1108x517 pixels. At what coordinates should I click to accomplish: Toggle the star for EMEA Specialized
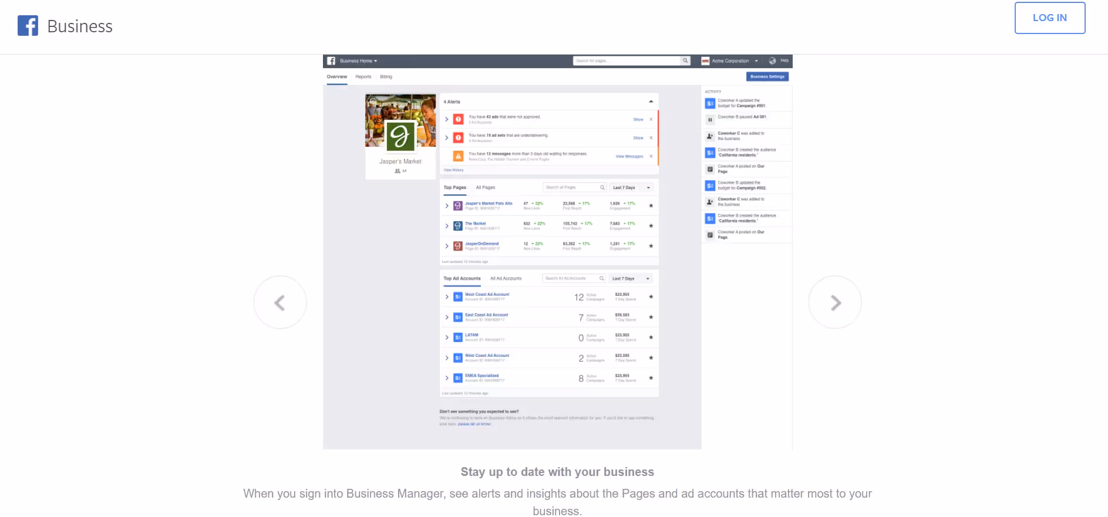pyautogui.click(x=651, y=377)
